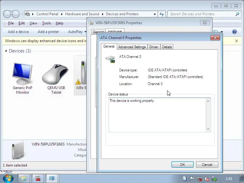Viewport: 244px width, 183px height.
Task: Select the Generic PnP Monitor device
Action: tap(23, 78)
